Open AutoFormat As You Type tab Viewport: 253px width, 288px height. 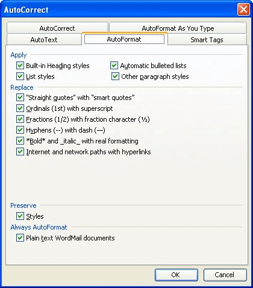(178, 28)
